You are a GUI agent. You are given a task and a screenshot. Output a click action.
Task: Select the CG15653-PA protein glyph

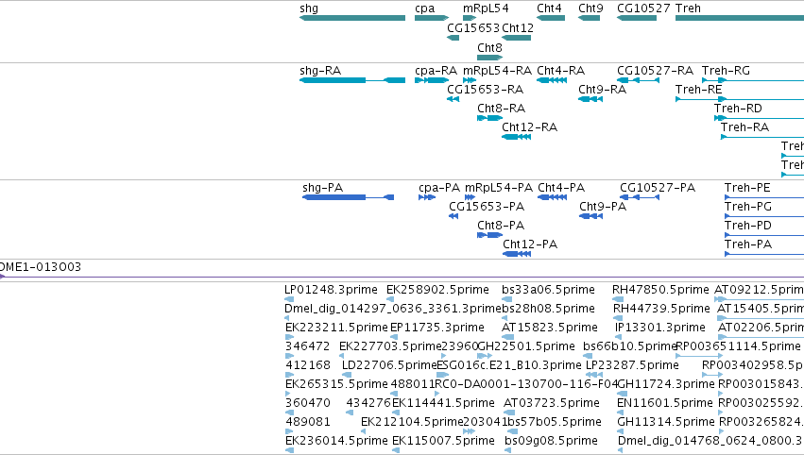pos(453,216)
